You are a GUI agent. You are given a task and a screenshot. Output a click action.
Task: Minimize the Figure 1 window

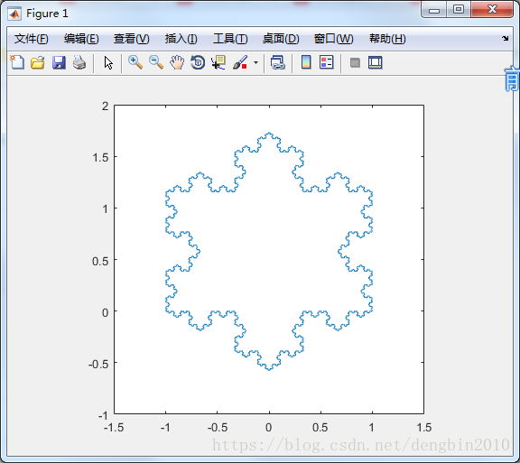click(x=434, y=10)
